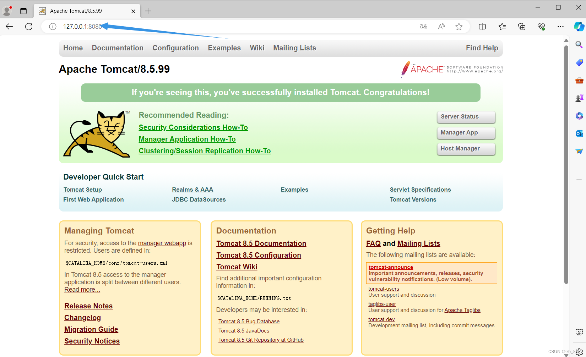Open Security Considerations How-To link

pyautogui.click(x=193, y=127)
